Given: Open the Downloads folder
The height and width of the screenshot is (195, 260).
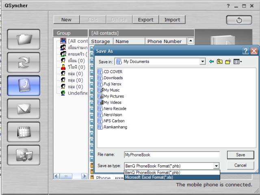Looking at the screenshot, I should coord(113,78).
